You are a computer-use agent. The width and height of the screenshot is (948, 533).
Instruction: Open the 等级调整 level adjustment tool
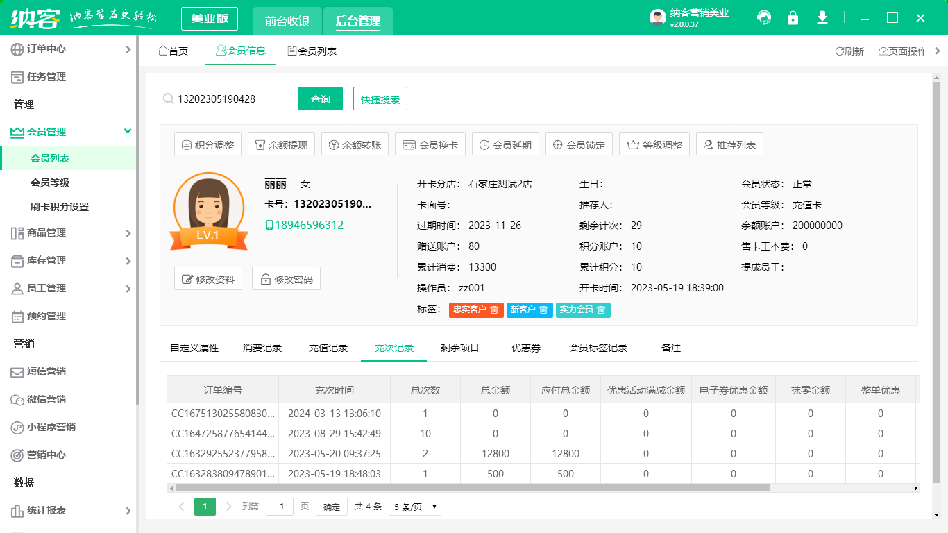pyautogui.click(x=654, y=144)
